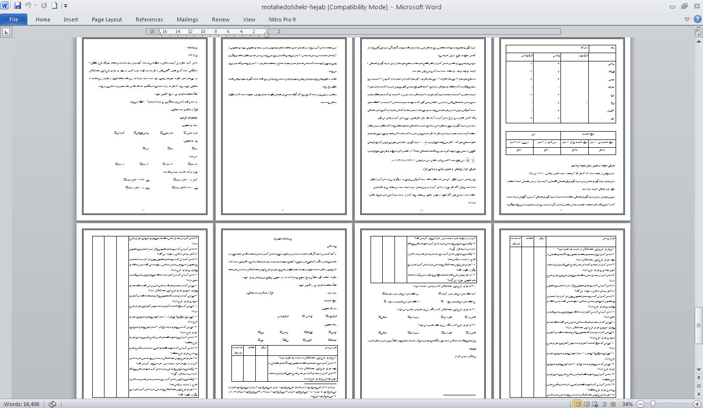Switch to Web Layout view
Image resolution: width=703 pixels, height=408 pixels.
click(595, 404)
